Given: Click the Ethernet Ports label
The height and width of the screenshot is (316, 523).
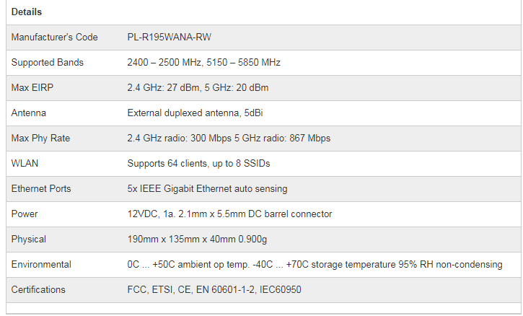Looking at the screenshot, I should 41,189.
